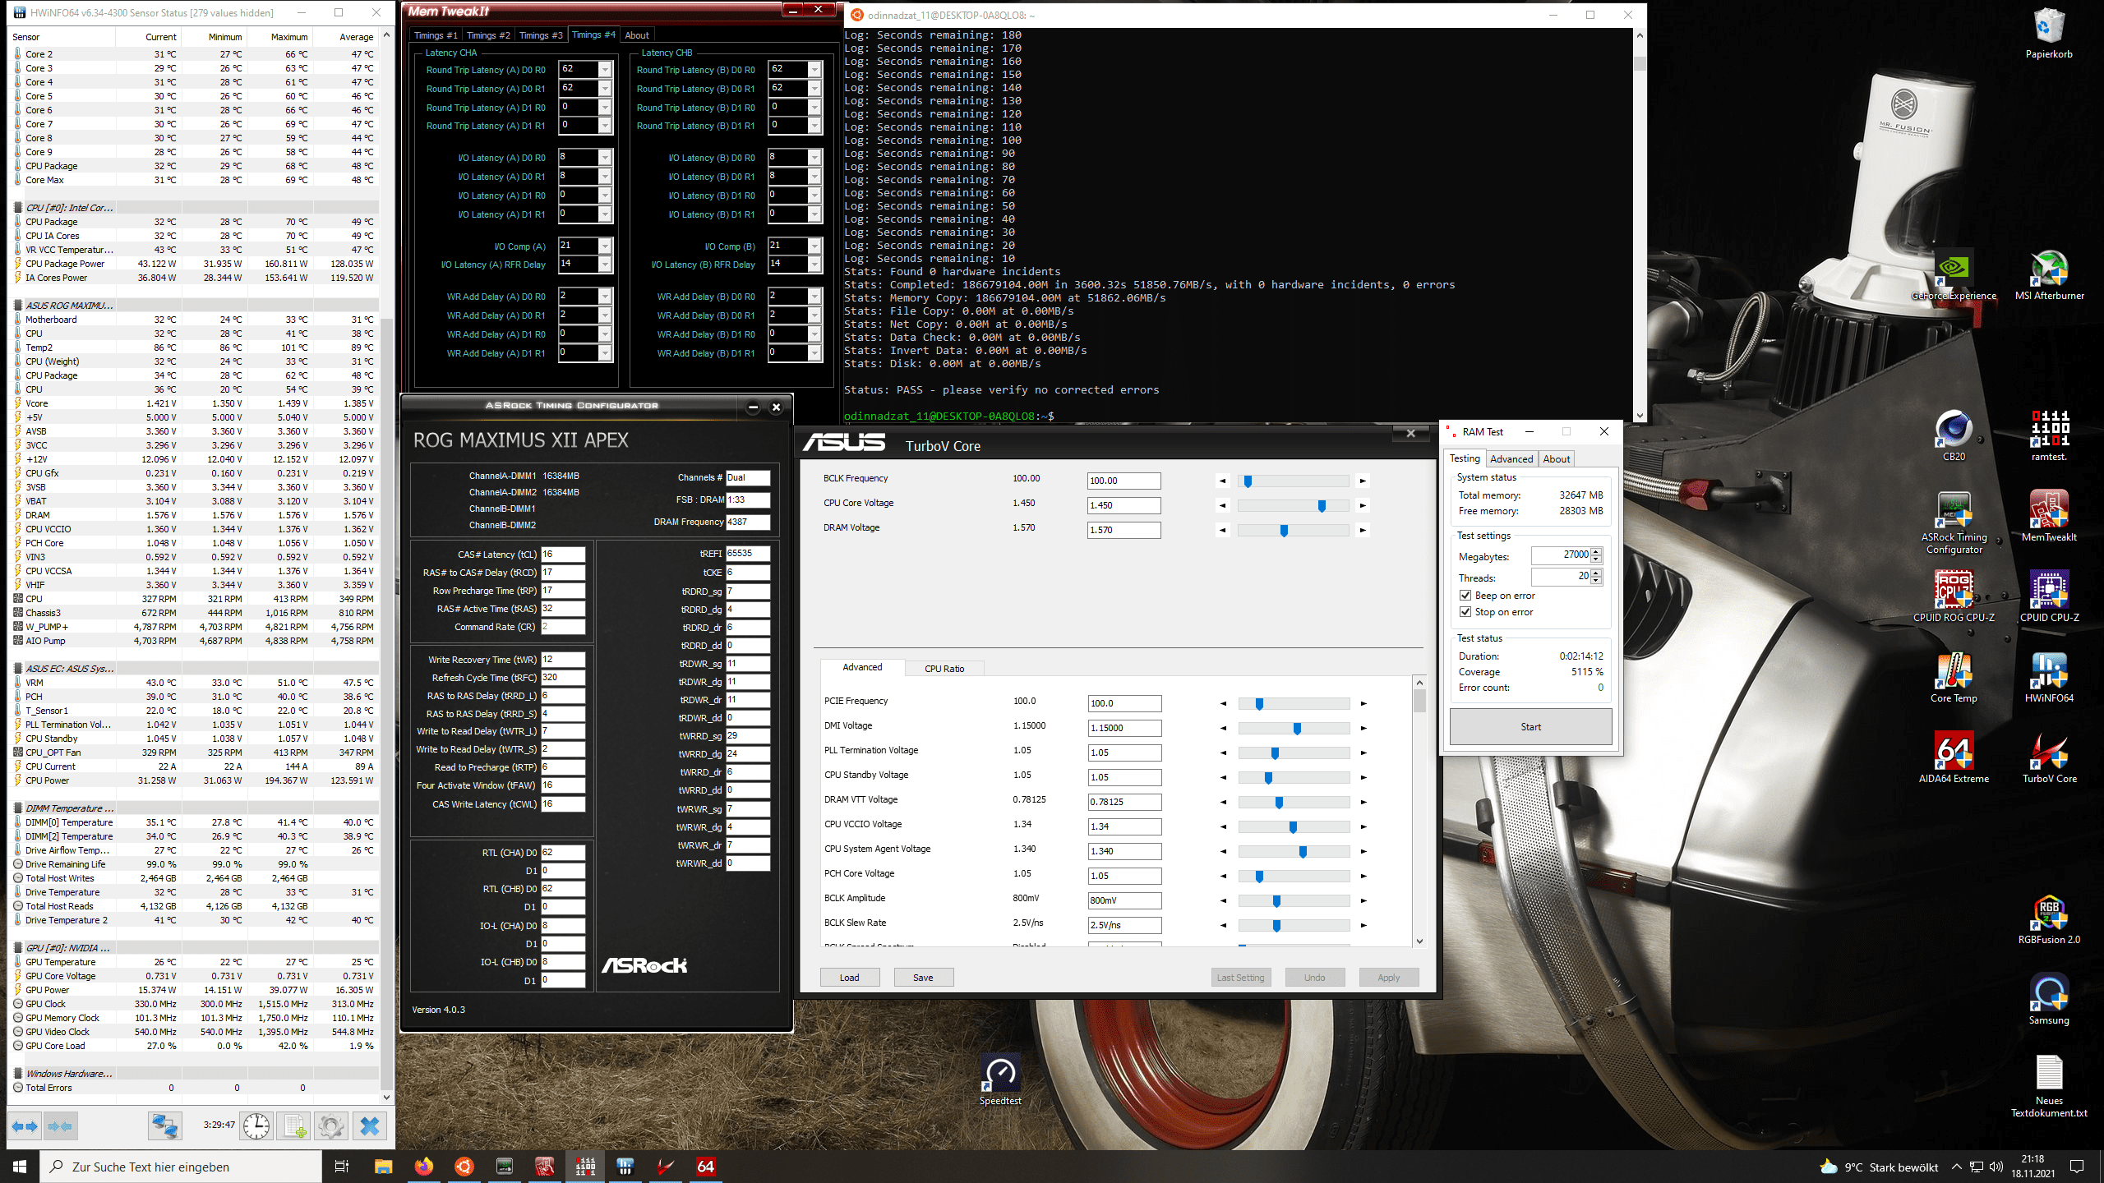Open Ubuntu from the taskbar
Screen dimensions: 2104x1183
[464, 1166]
